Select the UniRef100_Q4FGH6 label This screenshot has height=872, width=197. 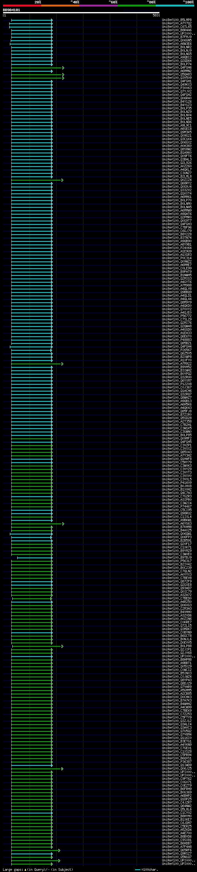177,68
